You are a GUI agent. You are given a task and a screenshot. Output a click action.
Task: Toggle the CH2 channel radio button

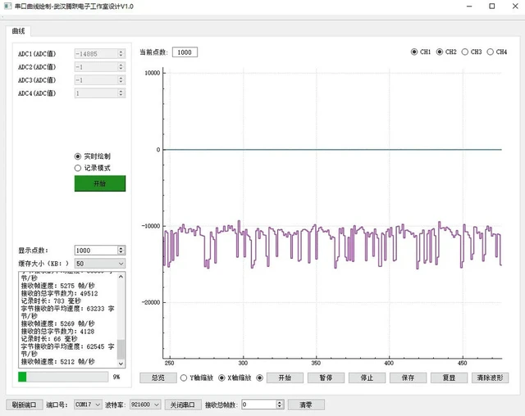440,52
